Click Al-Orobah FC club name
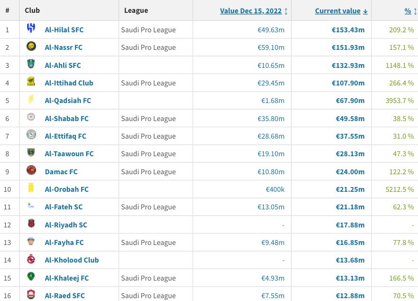This screenshot has height=301, width=418. [x=66, y=189]
